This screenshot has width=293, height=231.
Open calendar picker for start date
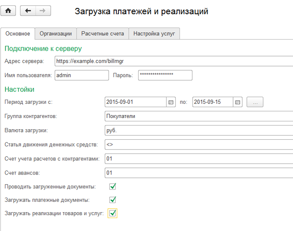tap(171, 102)
